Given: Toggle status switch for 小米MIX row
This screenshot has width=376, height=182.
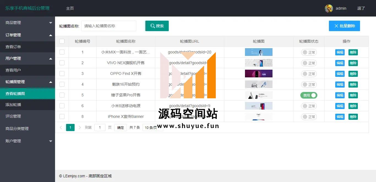Looking at the screenshot, I should coord(309,52).
